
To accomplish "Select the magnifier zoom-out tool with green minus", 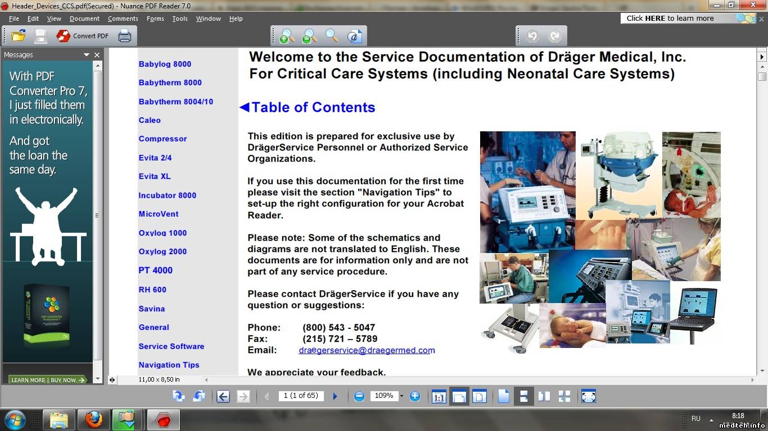I will (x=309, y=36).
